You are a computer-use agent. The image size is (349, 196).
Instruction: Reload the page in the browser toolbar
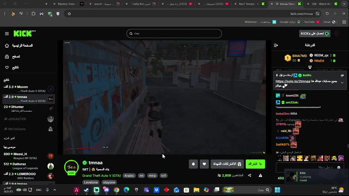click(x=327, y=14)
